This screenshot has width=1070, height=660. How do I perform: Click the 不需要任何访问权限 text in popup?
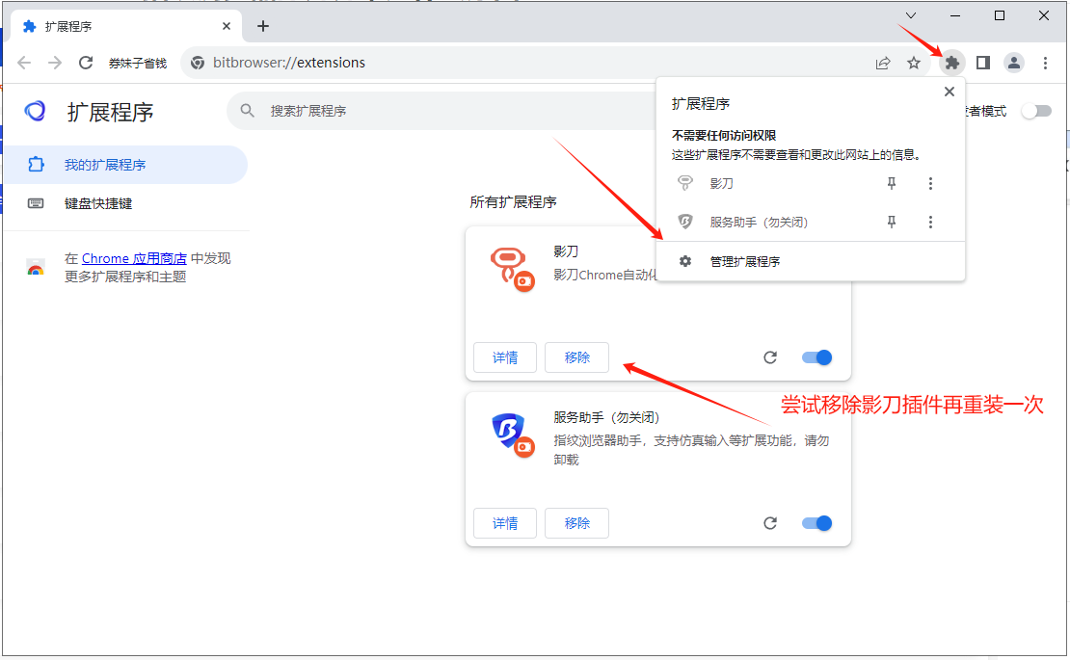(724, 135)
